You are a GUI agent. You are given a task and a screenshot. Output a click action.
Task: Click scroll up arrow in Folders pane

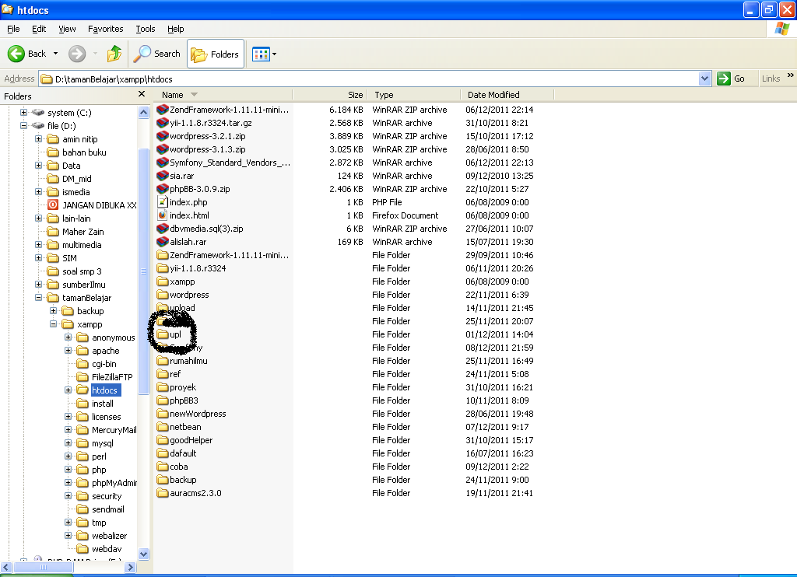tap(144, 112)
